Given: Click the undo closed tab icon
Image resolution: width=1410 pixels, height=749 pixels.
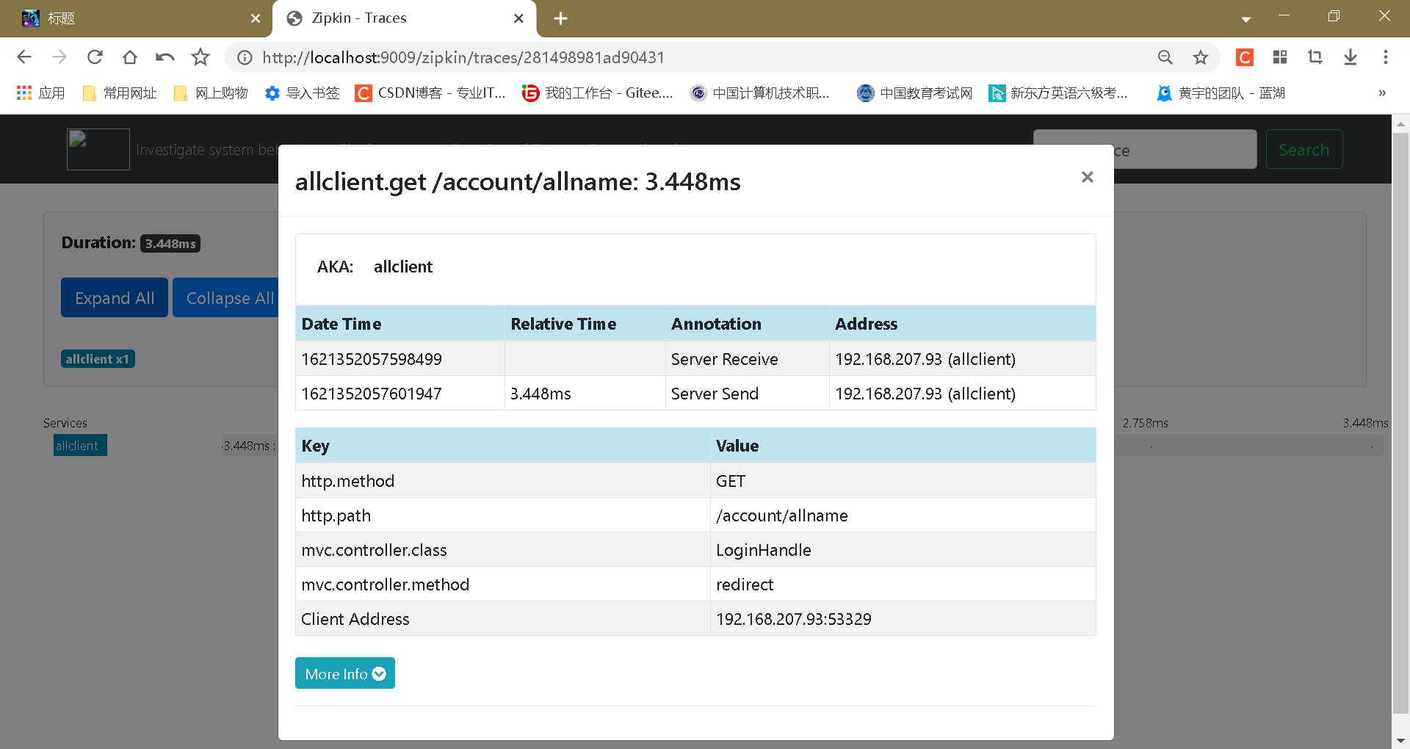Looking at the screenshot, I should [165, 57].
